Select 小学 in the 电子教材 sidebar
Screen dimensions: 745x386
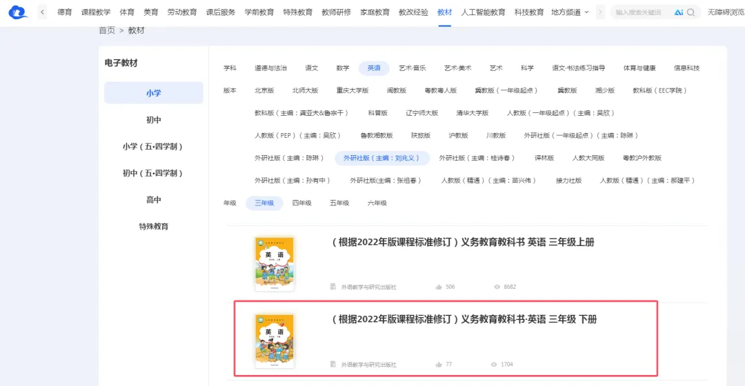[x=153, y=92]
